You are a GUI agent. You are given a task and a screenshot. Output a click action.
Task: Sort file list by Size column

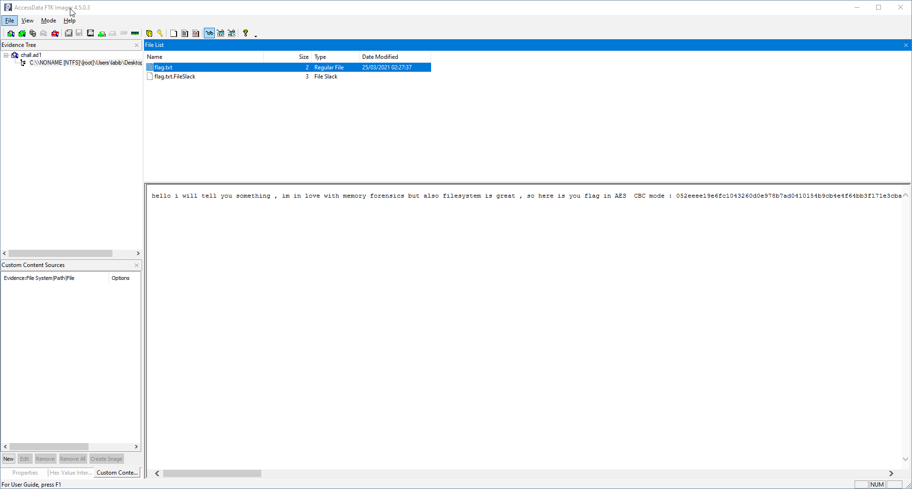click(288, 57)
